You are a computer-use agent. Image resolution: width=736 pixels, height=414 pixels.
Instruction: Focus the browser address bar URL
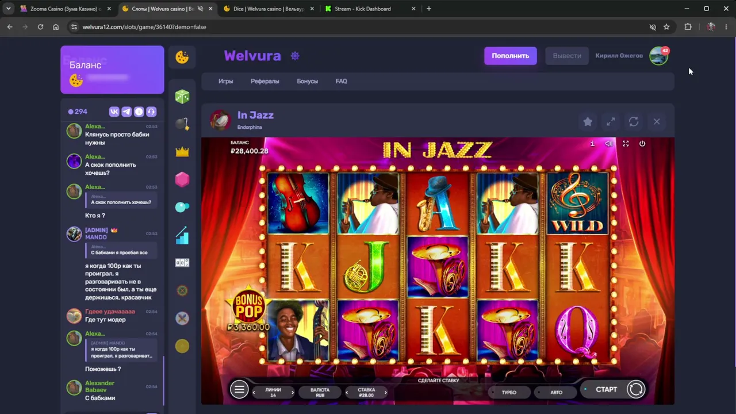coord(144,27)
